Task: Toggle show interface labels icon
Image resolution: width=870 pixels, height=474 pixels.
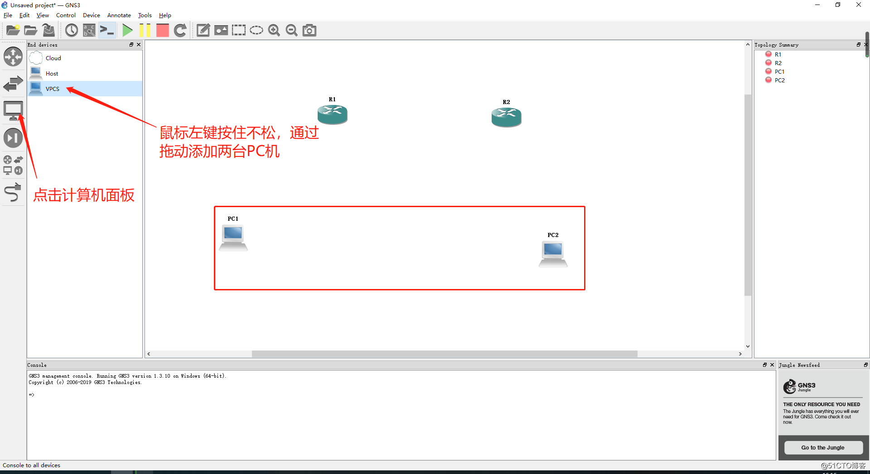Action: 89,30
